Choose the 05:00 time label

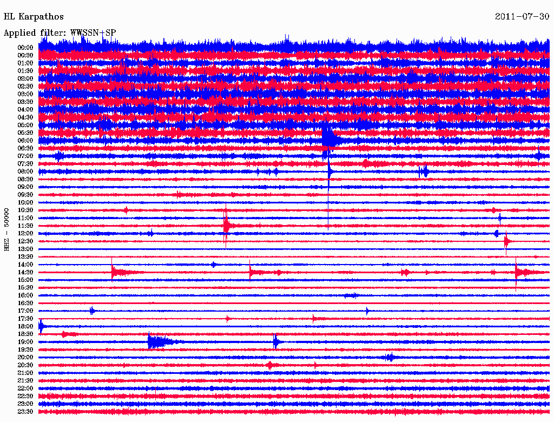(x=25, y=125)
